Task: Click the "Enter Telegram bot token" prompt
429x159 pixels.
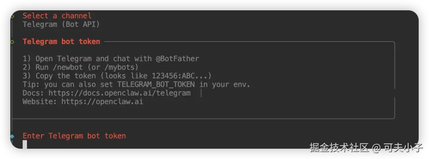Action: [74, 136]
